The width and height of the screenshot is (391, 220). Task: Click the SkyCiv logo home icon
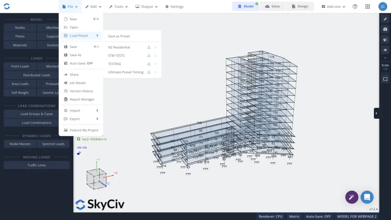7,6
